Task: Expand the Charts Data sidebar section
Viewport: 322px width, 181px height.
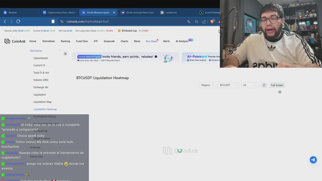Action: 45,156
